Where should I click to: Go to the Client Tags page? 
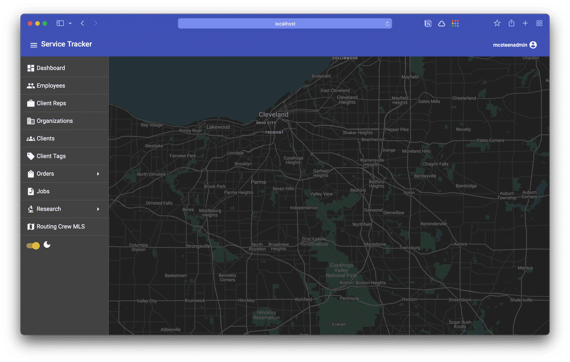[x=64, y=156]
